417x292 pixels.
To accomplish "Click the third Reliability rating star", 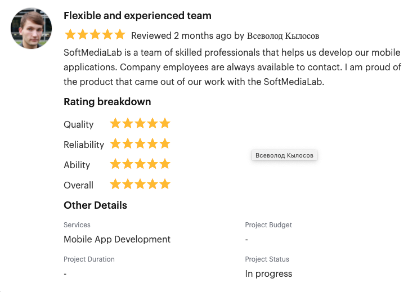I will pyautogui.click(x=140, y=143).
